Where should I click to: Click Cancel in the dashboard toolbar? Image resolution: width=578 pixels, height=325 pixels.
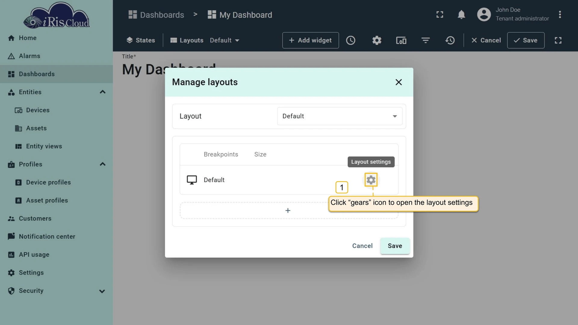[486, 40]
